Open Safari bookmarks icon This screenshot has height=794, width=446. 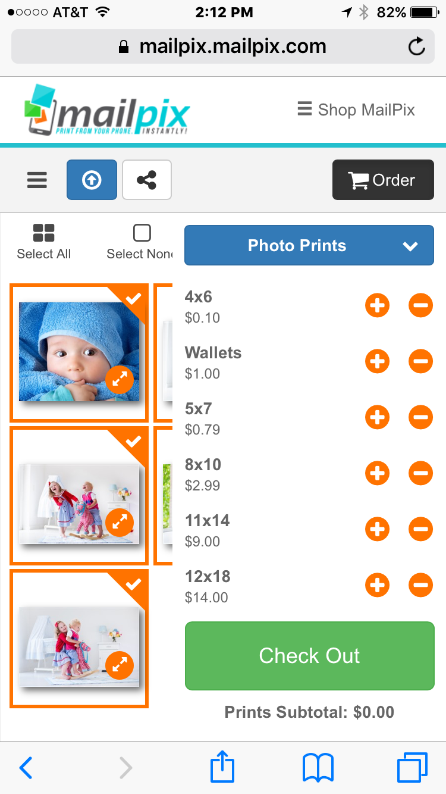click(x=318, y=767)
